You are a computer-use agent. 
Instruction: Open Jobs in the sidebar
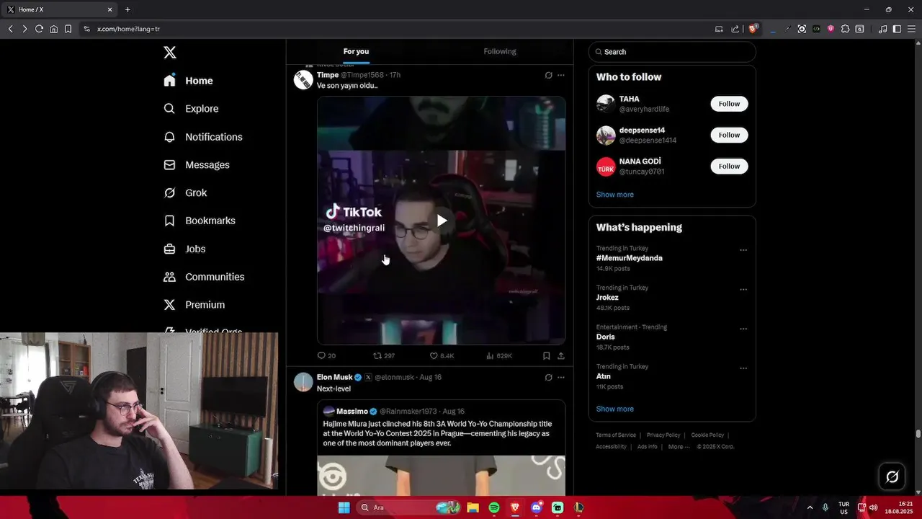click(184, 249)
